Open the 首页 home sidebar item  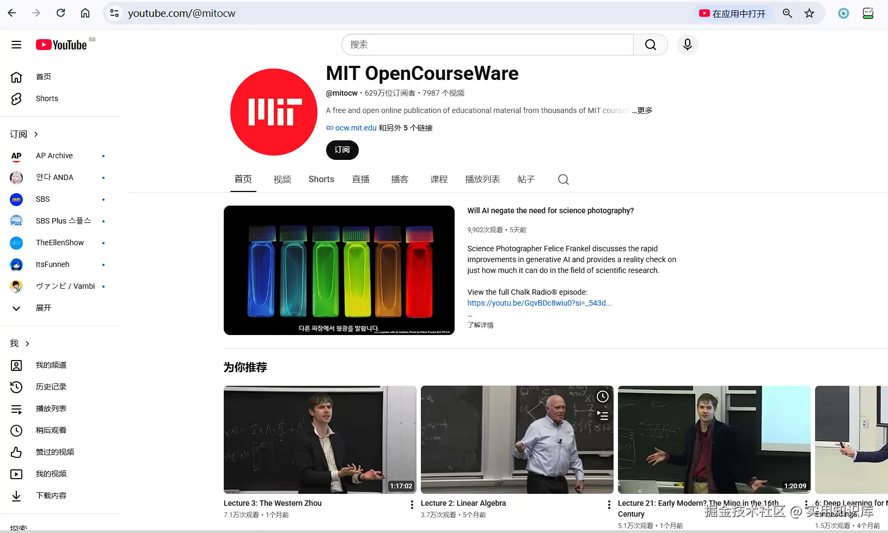point(60,77)
